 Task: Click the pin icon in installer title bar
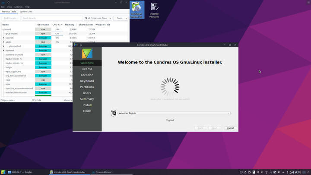[x=81, y=45]
